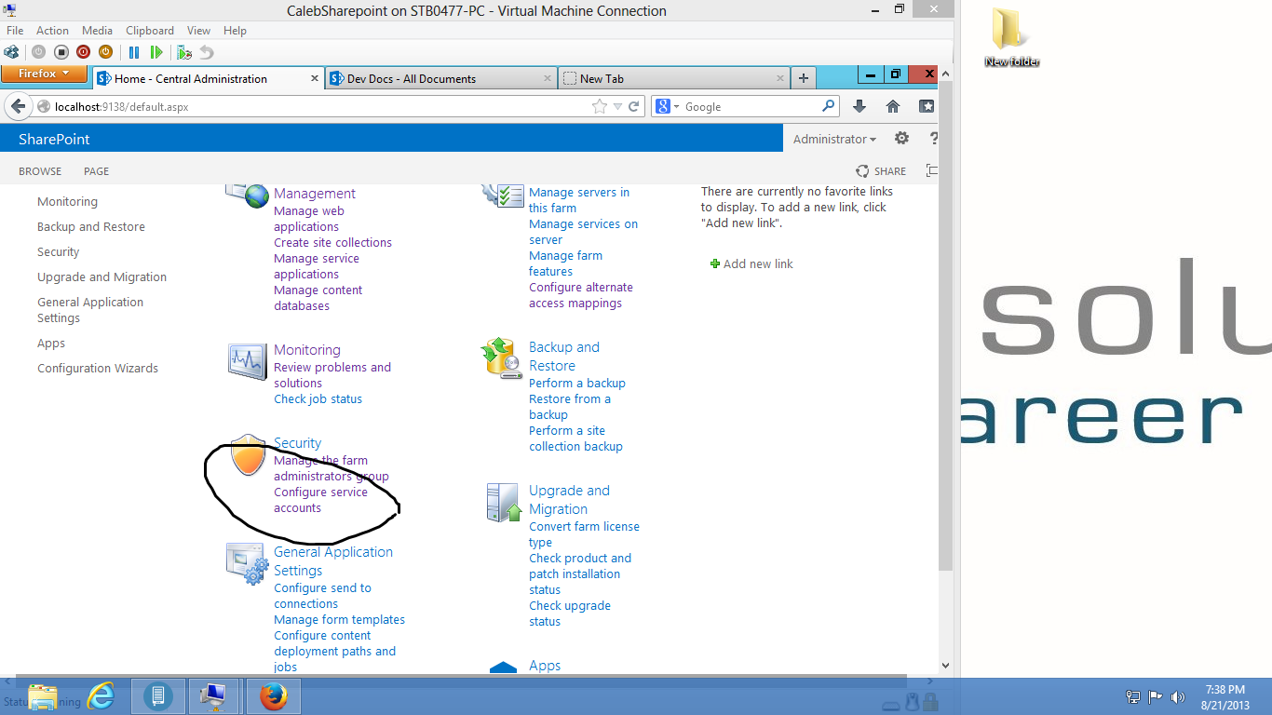1272x715 pixels.
Task: Open the PAGE ribbon tab
Action: 96,171
